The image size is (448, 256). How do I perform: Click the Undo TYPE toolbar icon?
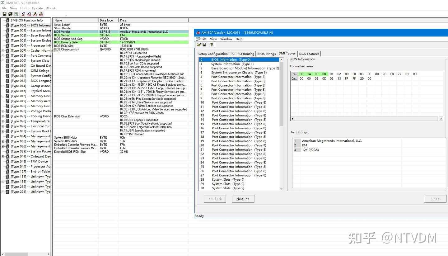point(29,14)
